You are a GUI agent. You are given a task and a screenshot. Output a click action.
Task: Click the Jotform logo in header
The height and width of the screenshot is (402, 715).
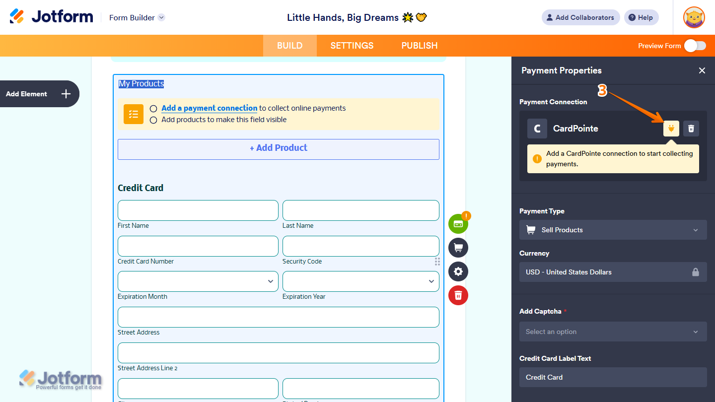[x=51, y=17]
